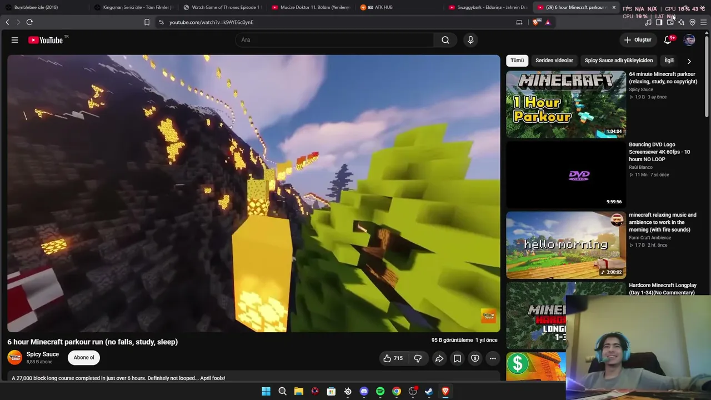Open the YouTube notifications bell
This screenshot has height=400, width=711.
[x=669, y=40]
